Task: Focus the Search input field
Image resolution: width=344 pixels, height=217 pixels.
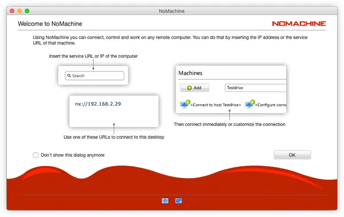Action: pos(95,76)
